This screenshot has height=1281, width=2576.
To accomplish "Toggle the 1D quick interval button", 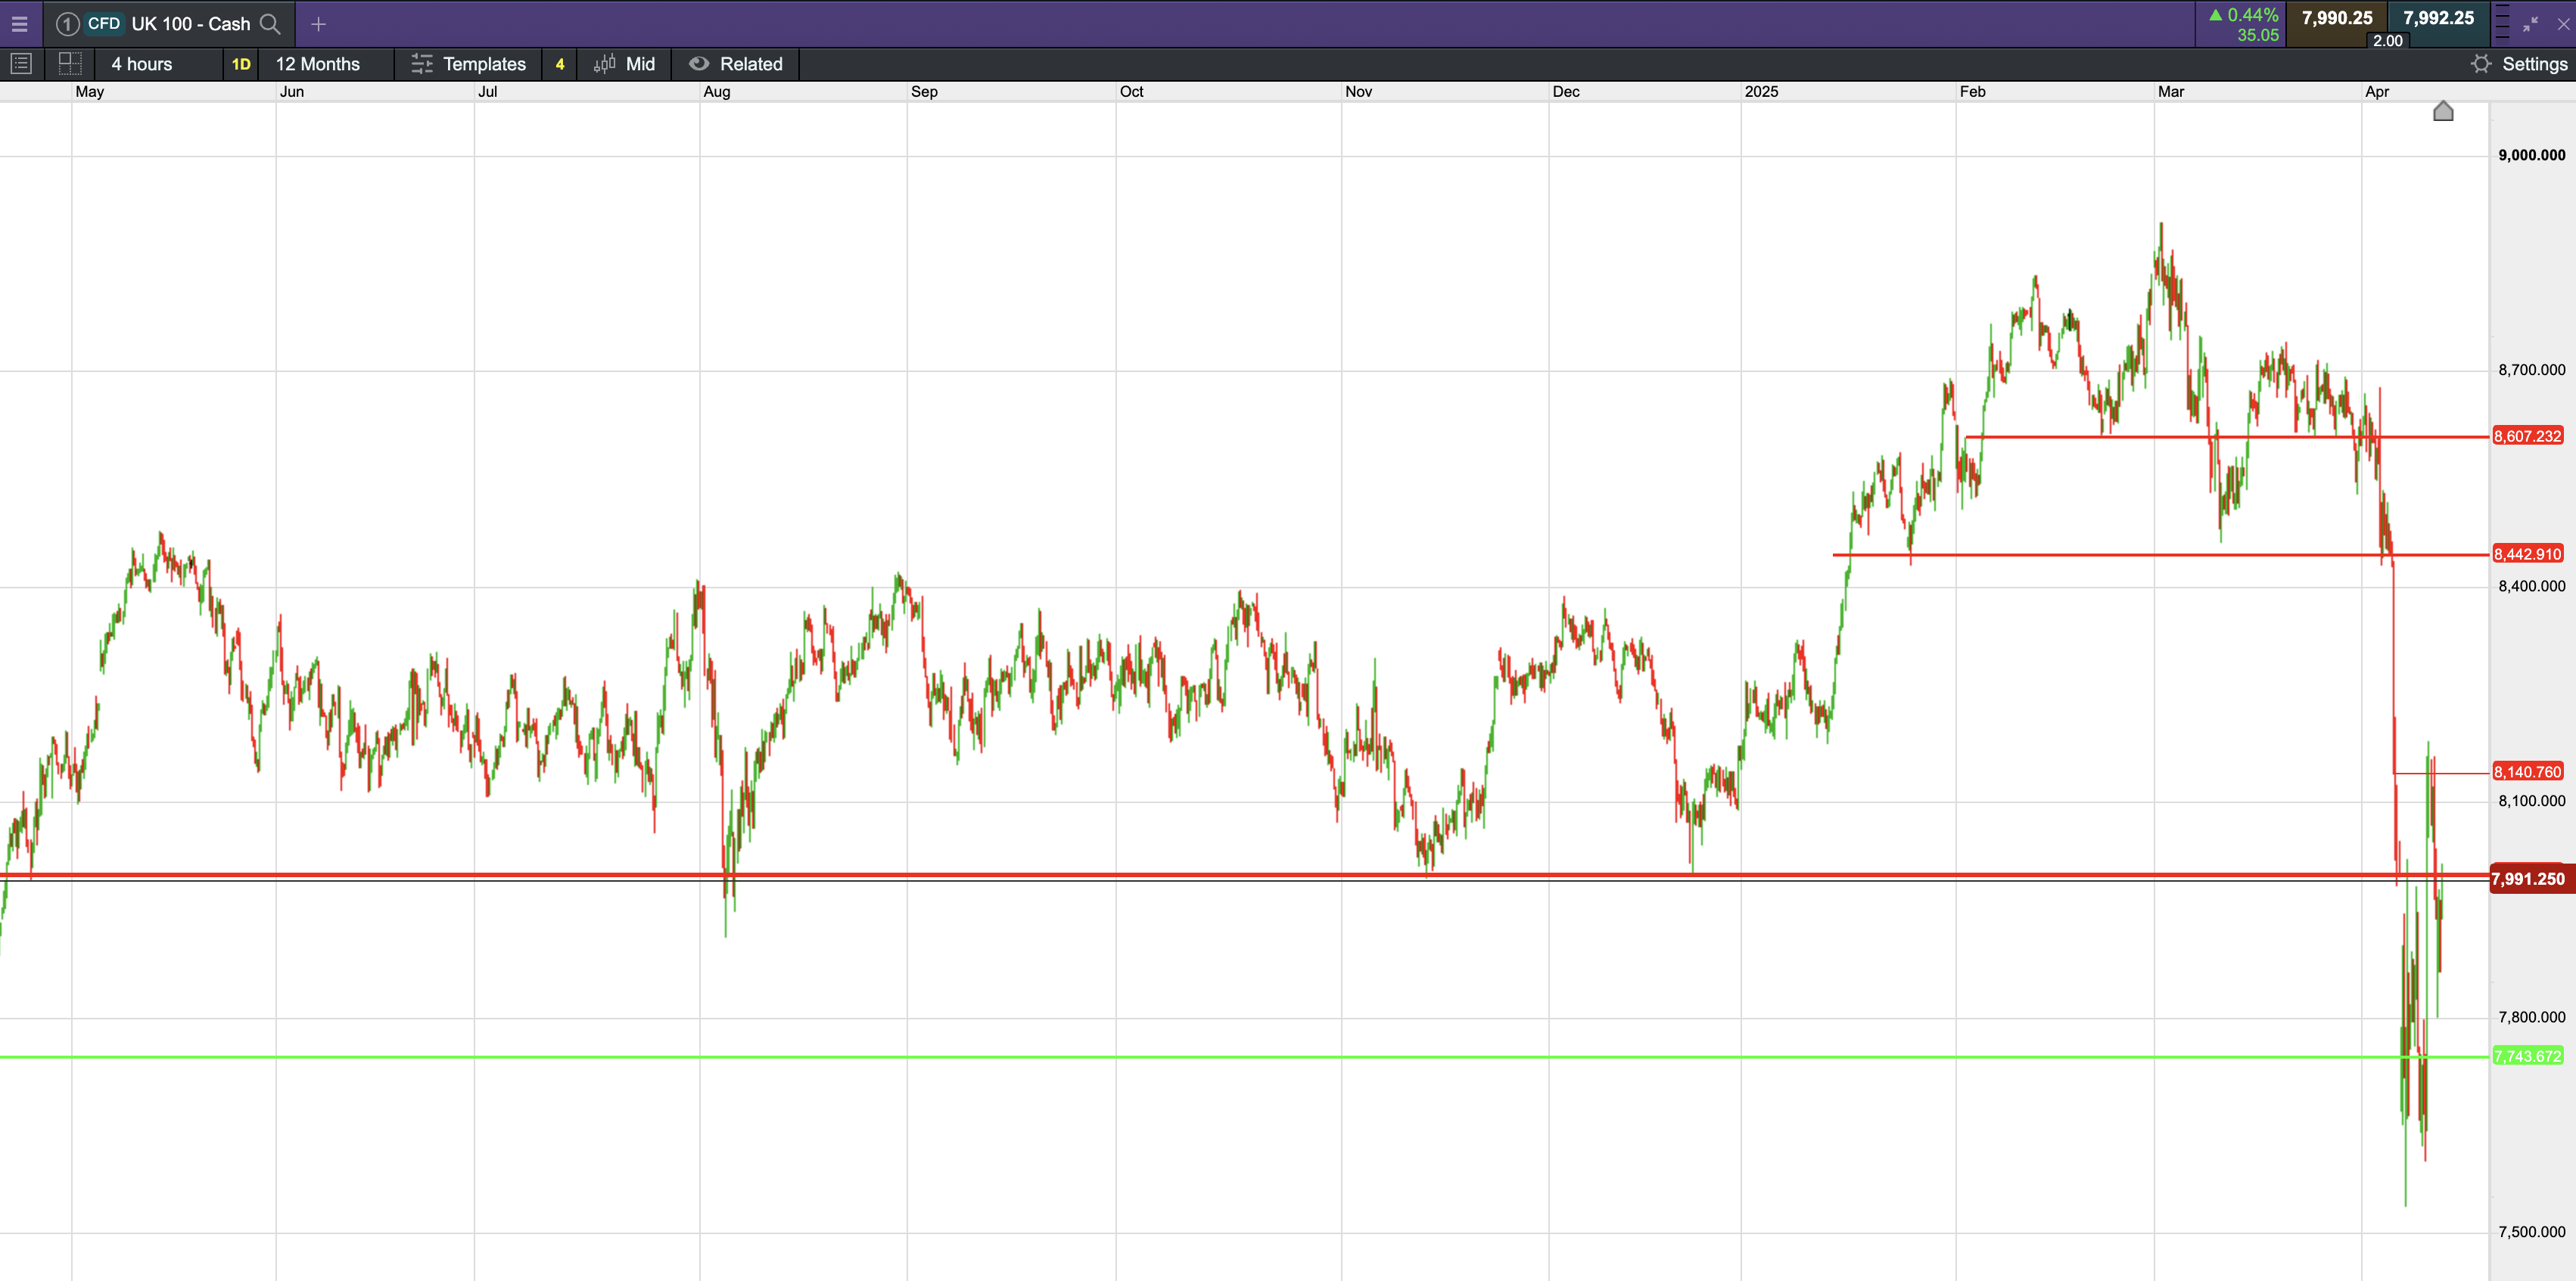I will pos(241,64).
